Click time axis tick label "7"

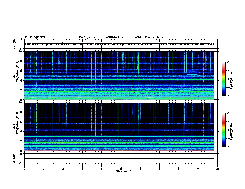coord(160,168)
